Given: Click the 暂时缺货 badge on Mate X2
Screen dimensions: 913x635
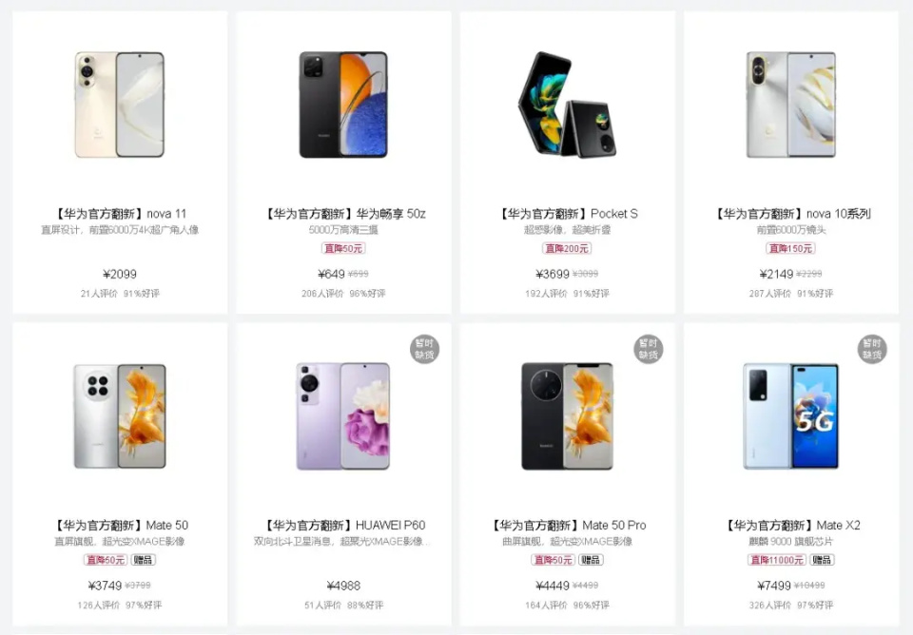Looking at the screenshot, I should point(872,349).
